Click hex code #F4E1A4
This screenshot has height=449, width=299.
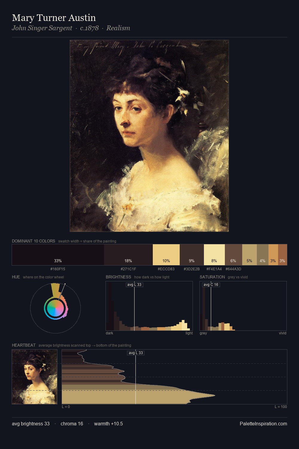(214, 269)
